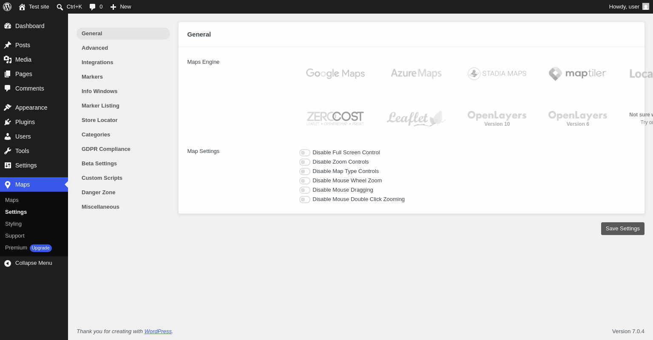Viewport: 653px width, 340px height.
Task: Click the Save Settings button
Action: [623, 229]
